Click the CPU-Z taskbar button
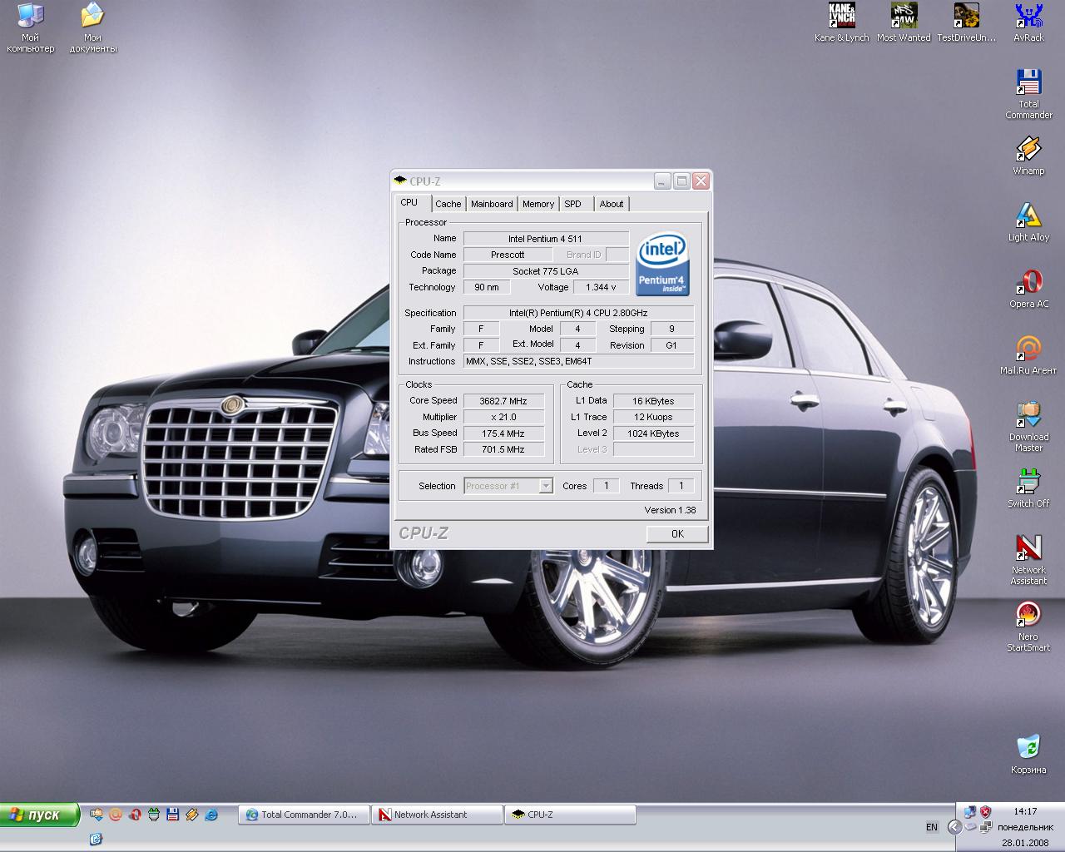 (x=570, y=815)
